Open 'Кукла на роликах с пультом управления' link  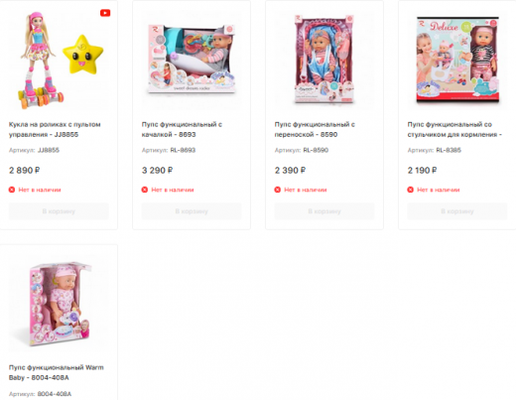[55, 129]
